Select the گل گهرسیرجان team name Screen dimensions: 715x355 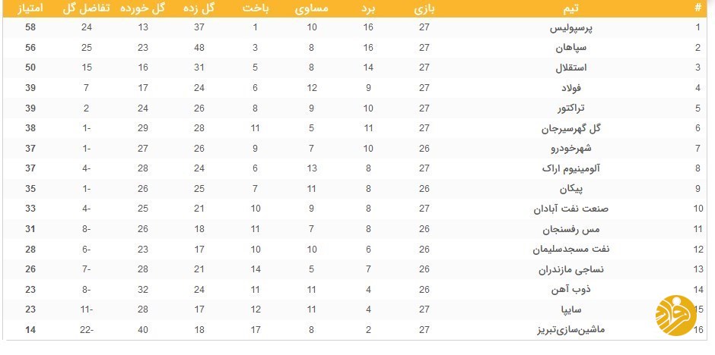point(571,129)
